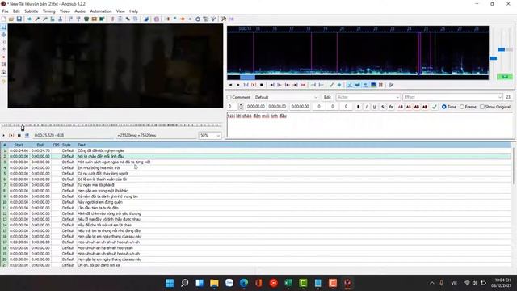Toggle video auto-scroll icon next to pause
Viewport: 517px width, 291px height.
(27, 135)
